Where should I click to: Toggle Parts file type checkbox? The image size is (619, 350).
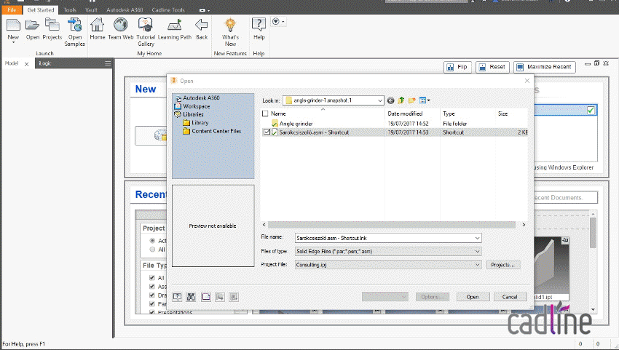click(152, 304)
